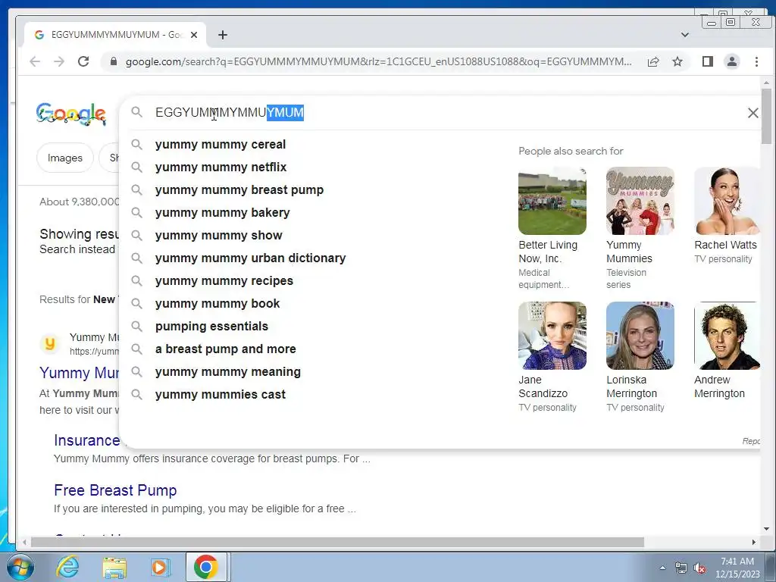Reload the Google search page
This screenshot has height=582, width=776.
[x=83, y=61]
